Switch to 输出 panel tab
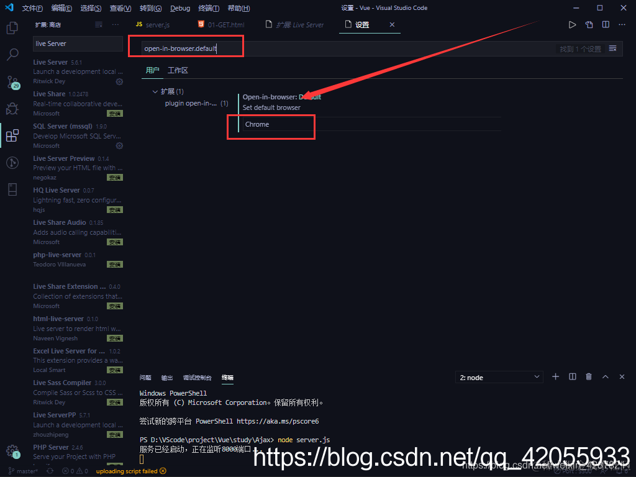Viewport: 636px width, 477px height. pos(166,378)
